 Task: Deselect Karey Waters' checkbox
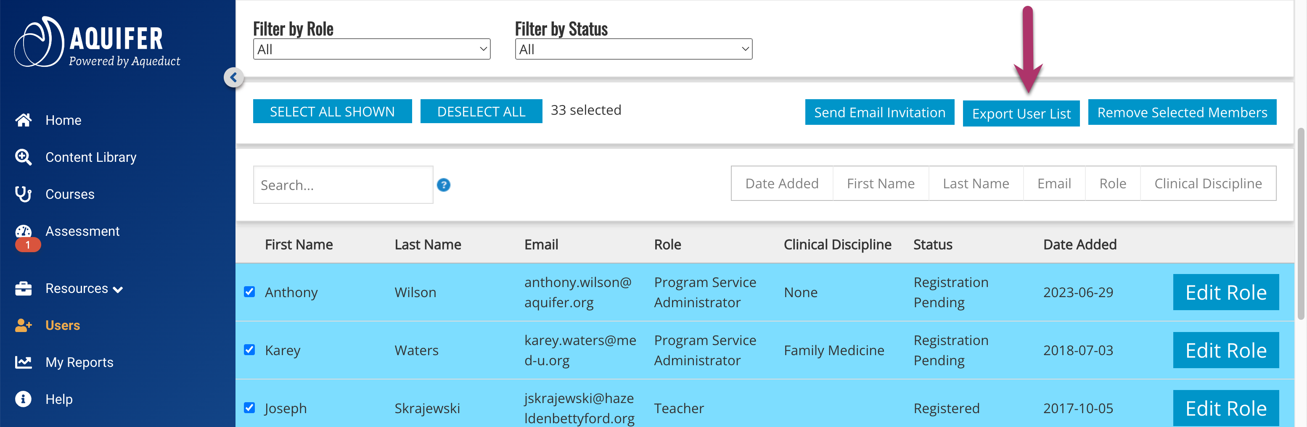click(x=250, y=350)
